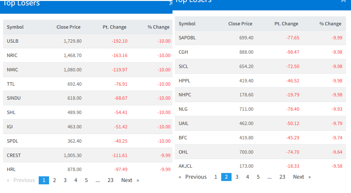Open page 23 in the left table's pagination

(110, 180)
